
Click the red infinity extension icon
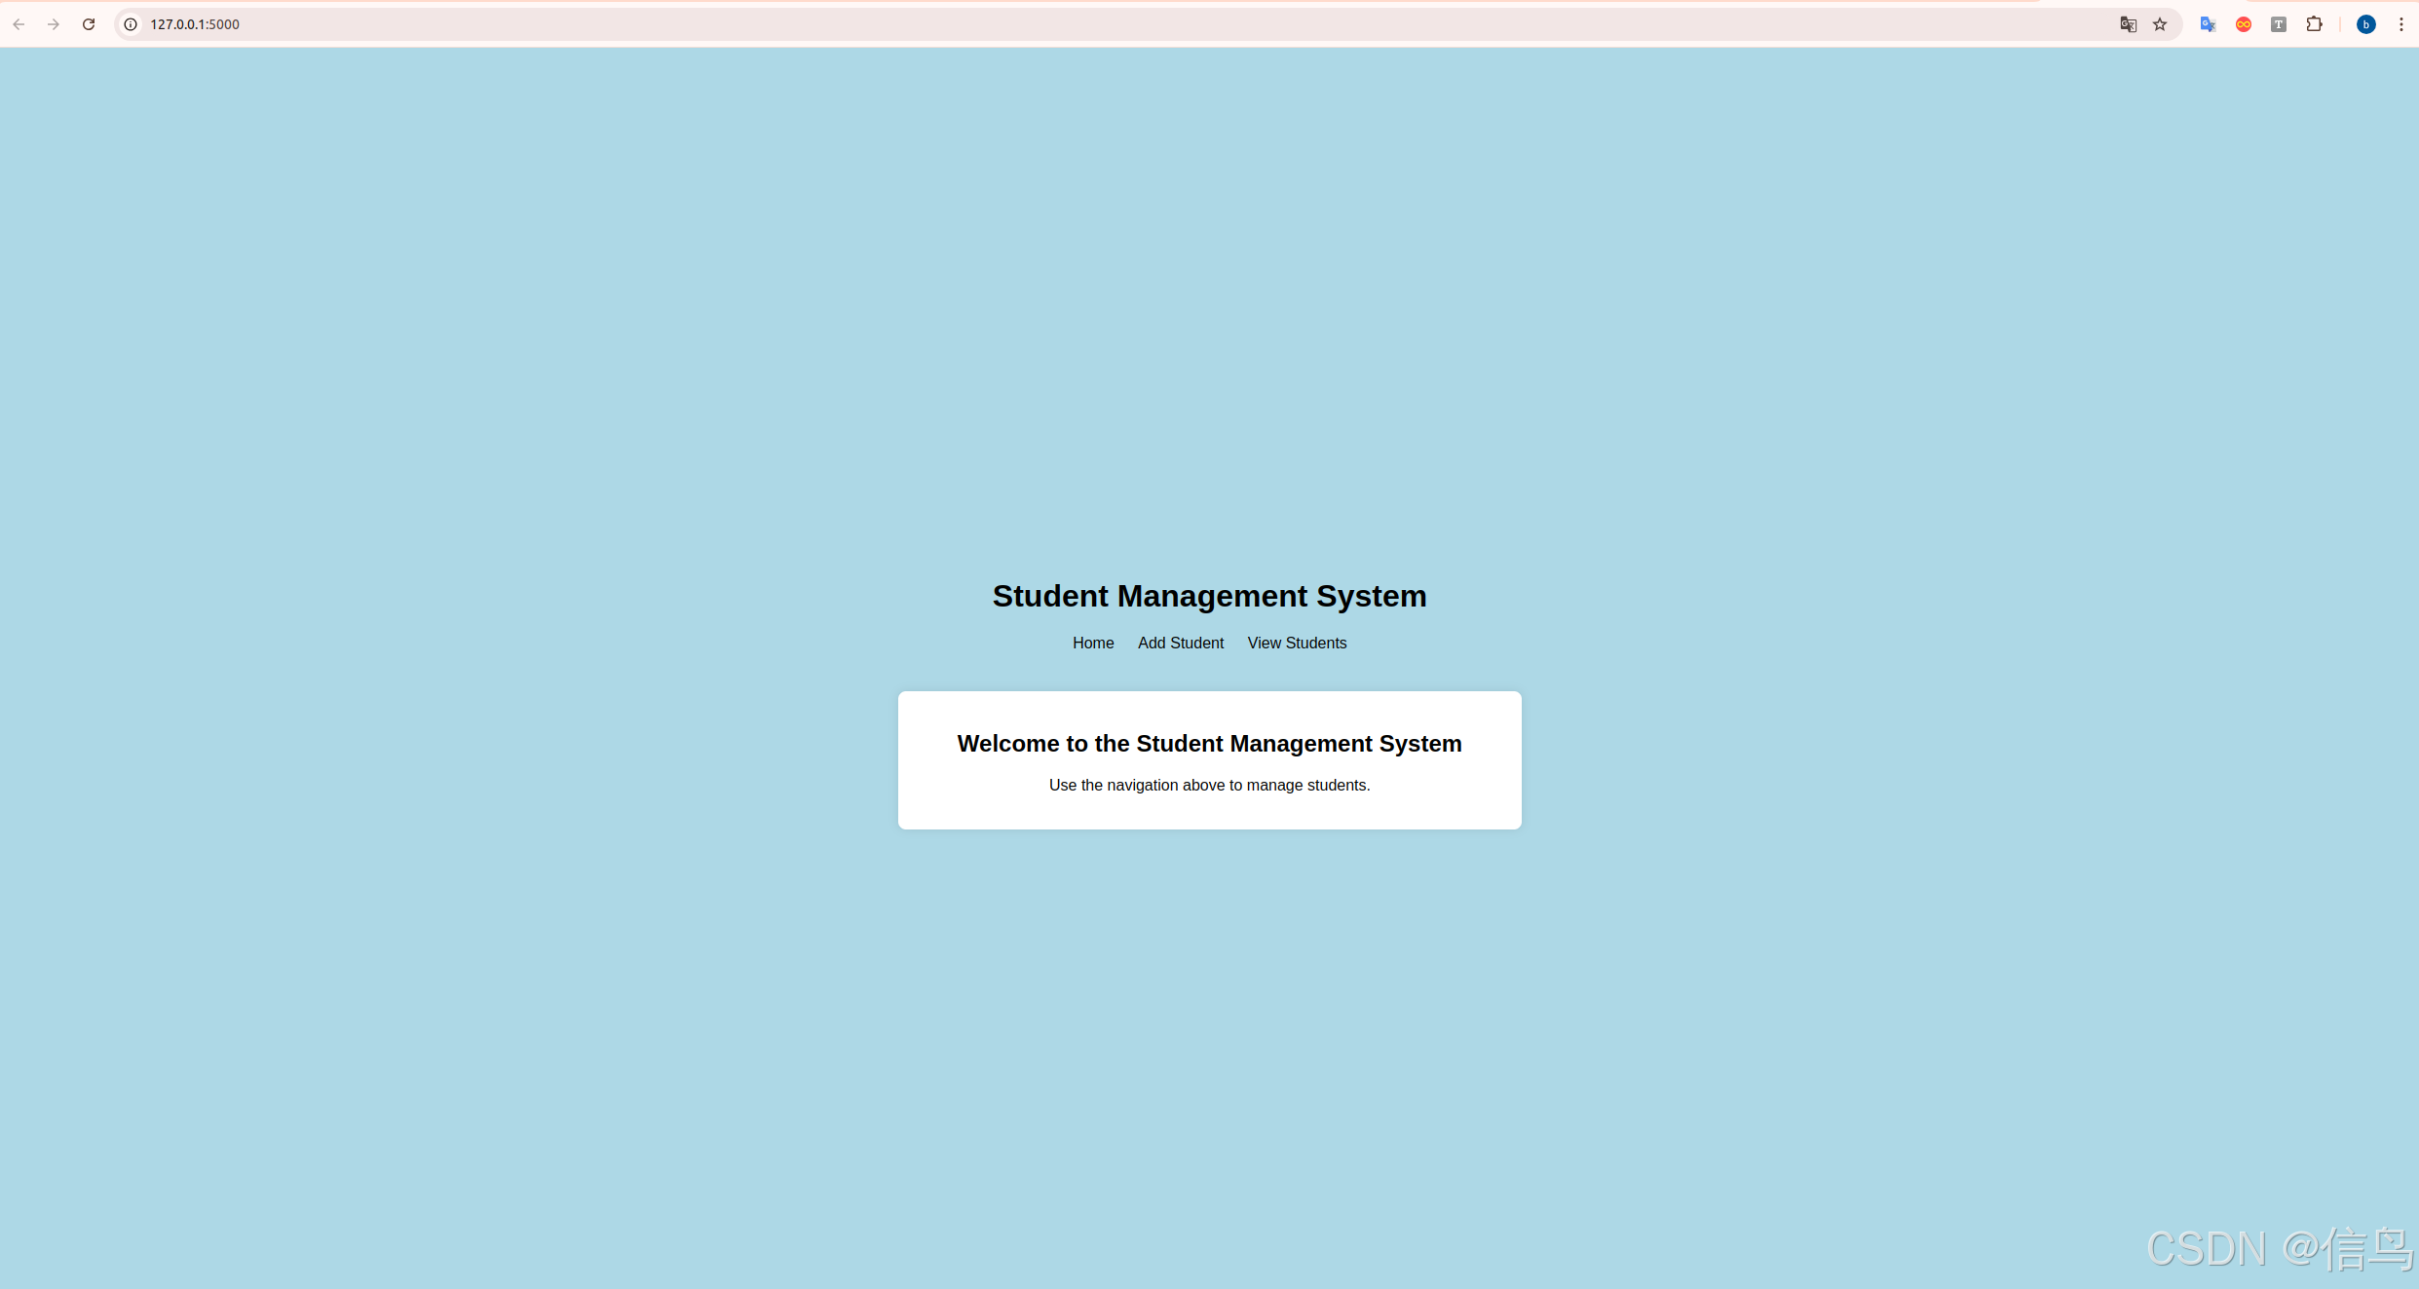(x=2244, y=24)
